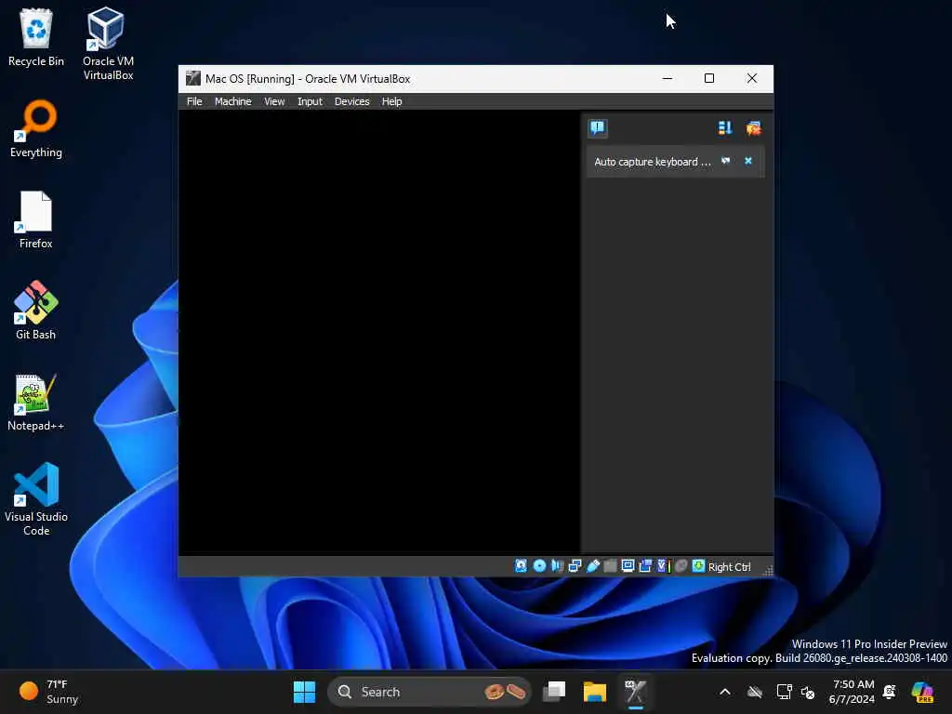Open the clock showing 7:50 AM
Image resolution: width=952 pixels, height=714 pixels.
coord(852,692)
